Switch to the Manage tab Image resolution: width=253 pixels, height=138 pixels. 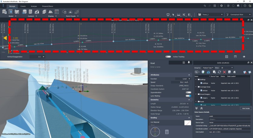pos(12,6)
